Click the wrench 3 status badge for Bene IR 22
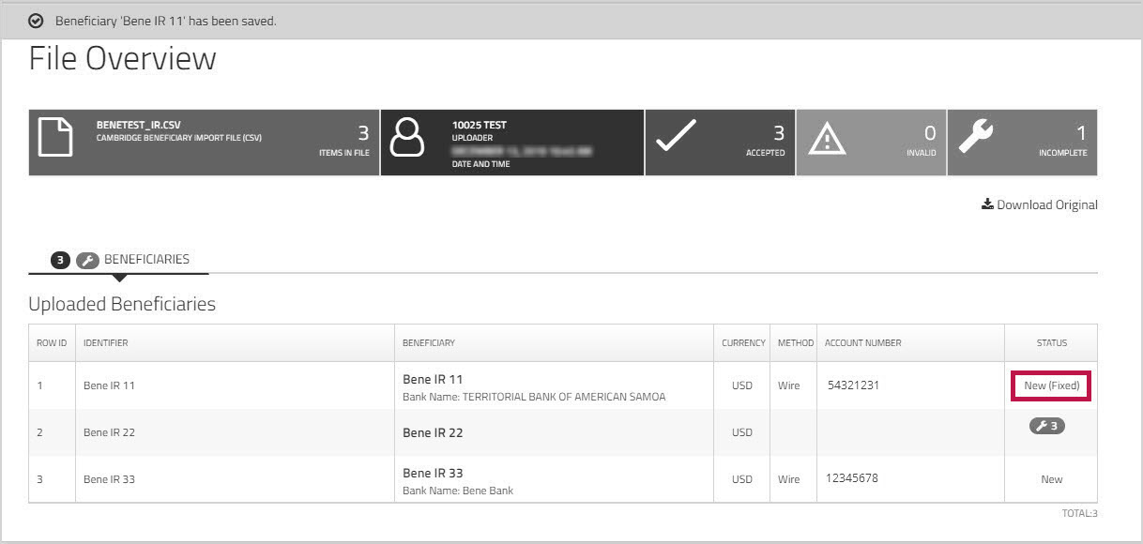1143x544 pixels. [1047, 427]
